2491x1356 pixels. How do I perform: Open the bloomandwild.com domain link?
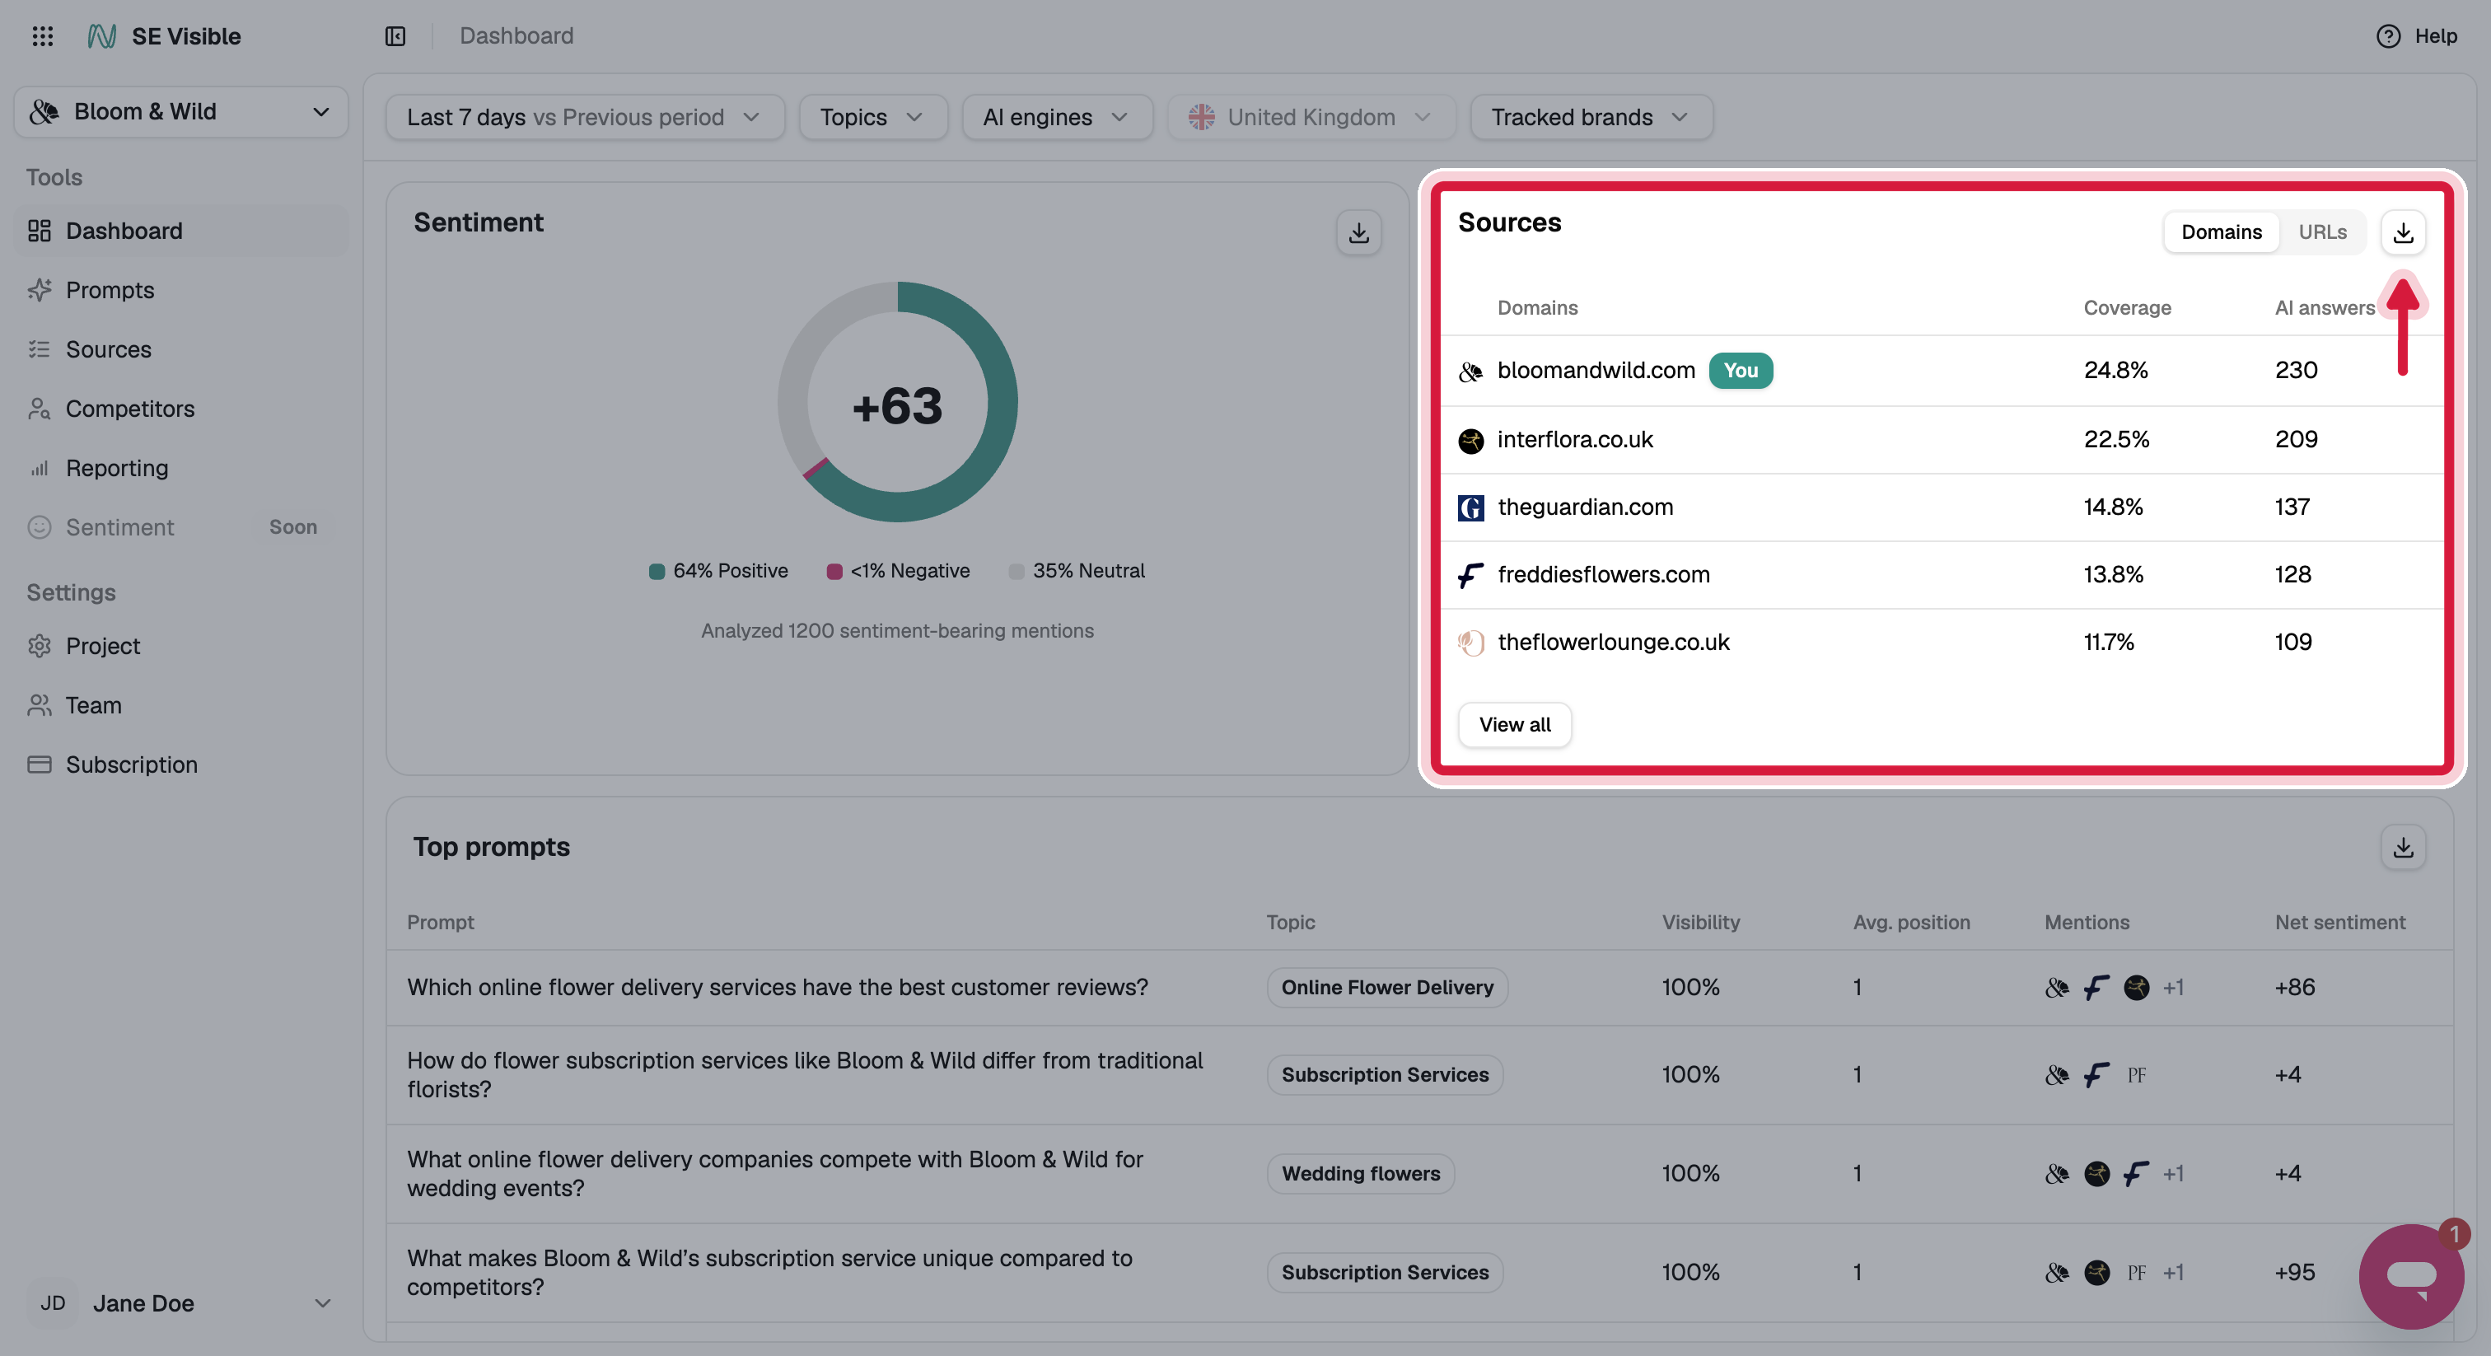[x=1596, y=371]
